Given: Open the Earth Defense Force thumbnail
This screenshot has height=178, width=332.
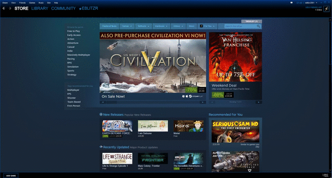Looking at the screenshot, I should coord(117,126).
